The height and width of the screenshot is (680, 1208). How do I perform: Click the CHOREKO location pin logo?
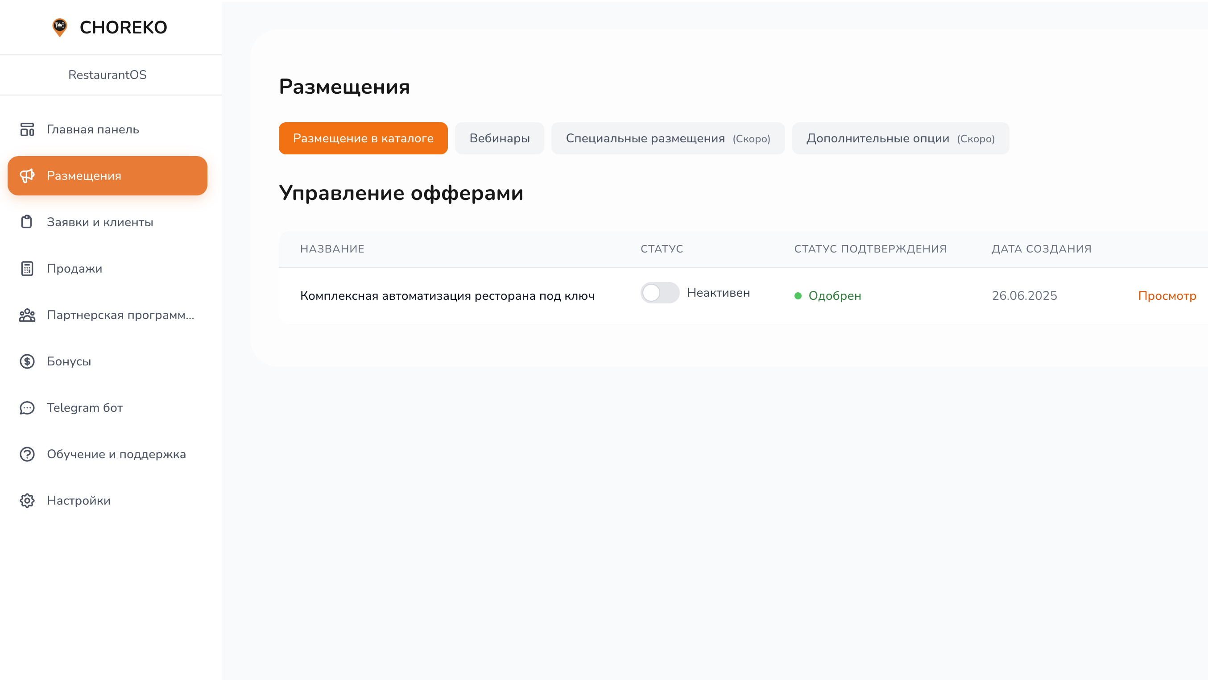[60, 27]
